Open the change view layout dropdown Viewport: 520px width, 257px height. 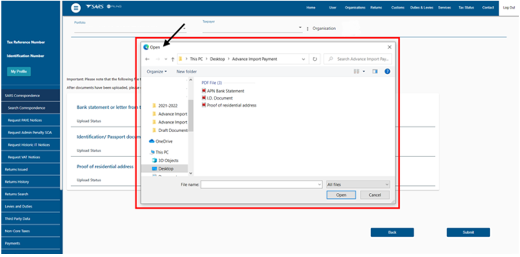(x=363, y=72)
